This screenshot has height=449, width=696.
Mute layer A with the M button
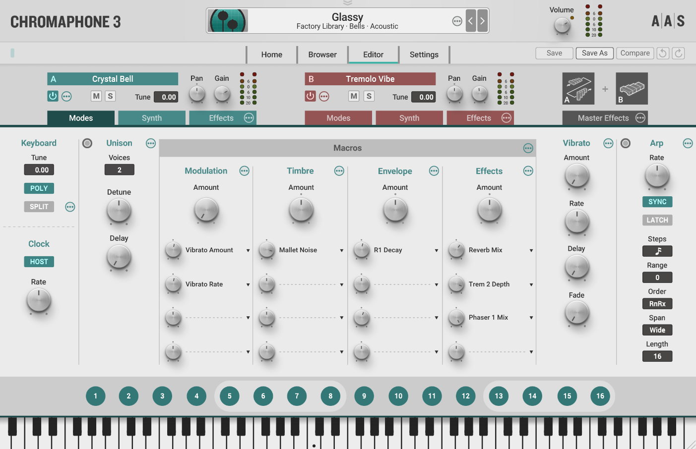[x=96, y=96]
